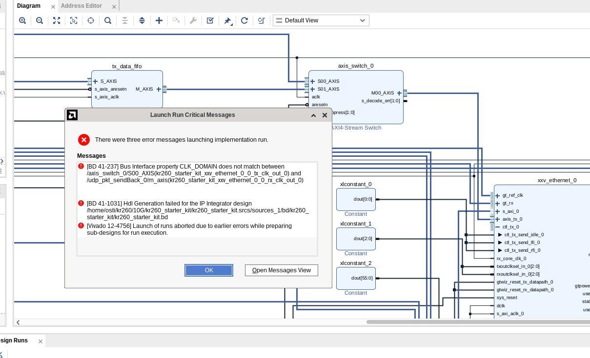Click the Add IP plus icon
This screenshot has height=358, width=590.
pyautogui.click(x=159, y=20)
